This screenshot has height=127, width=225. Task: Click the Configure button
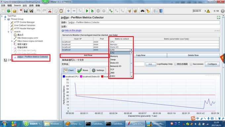click(x=212, y=64)
